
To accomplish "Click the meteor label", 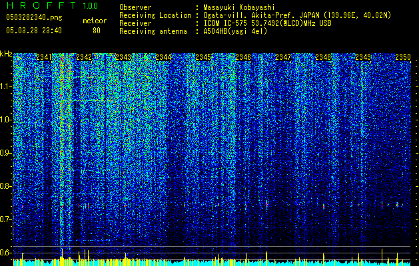I will 95,21.
